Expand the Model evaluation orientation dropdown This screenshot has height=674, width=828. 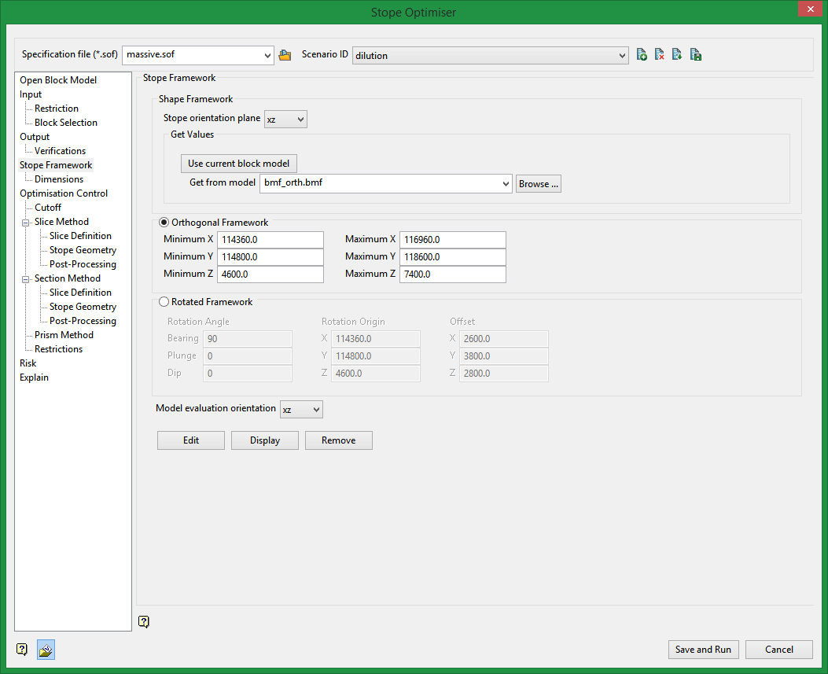(x=301, y=409)
